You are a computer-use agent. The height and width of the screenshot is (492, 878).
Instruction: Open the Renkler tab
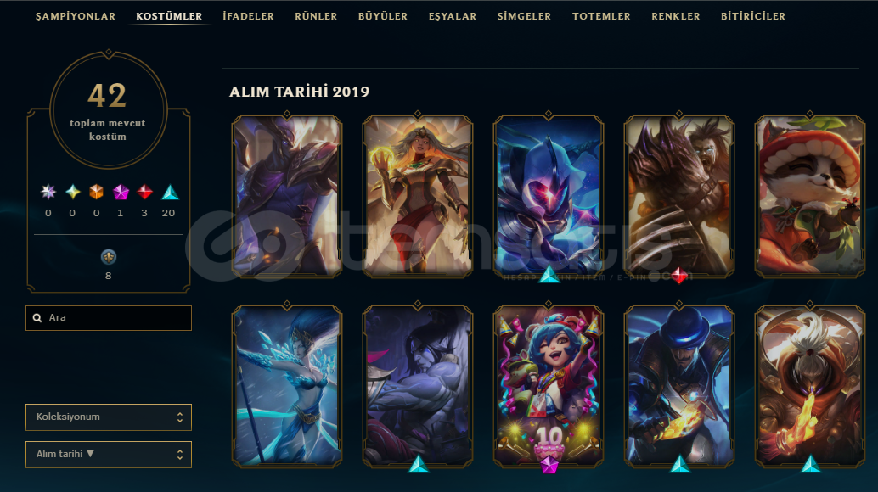(x=675, y=16)
